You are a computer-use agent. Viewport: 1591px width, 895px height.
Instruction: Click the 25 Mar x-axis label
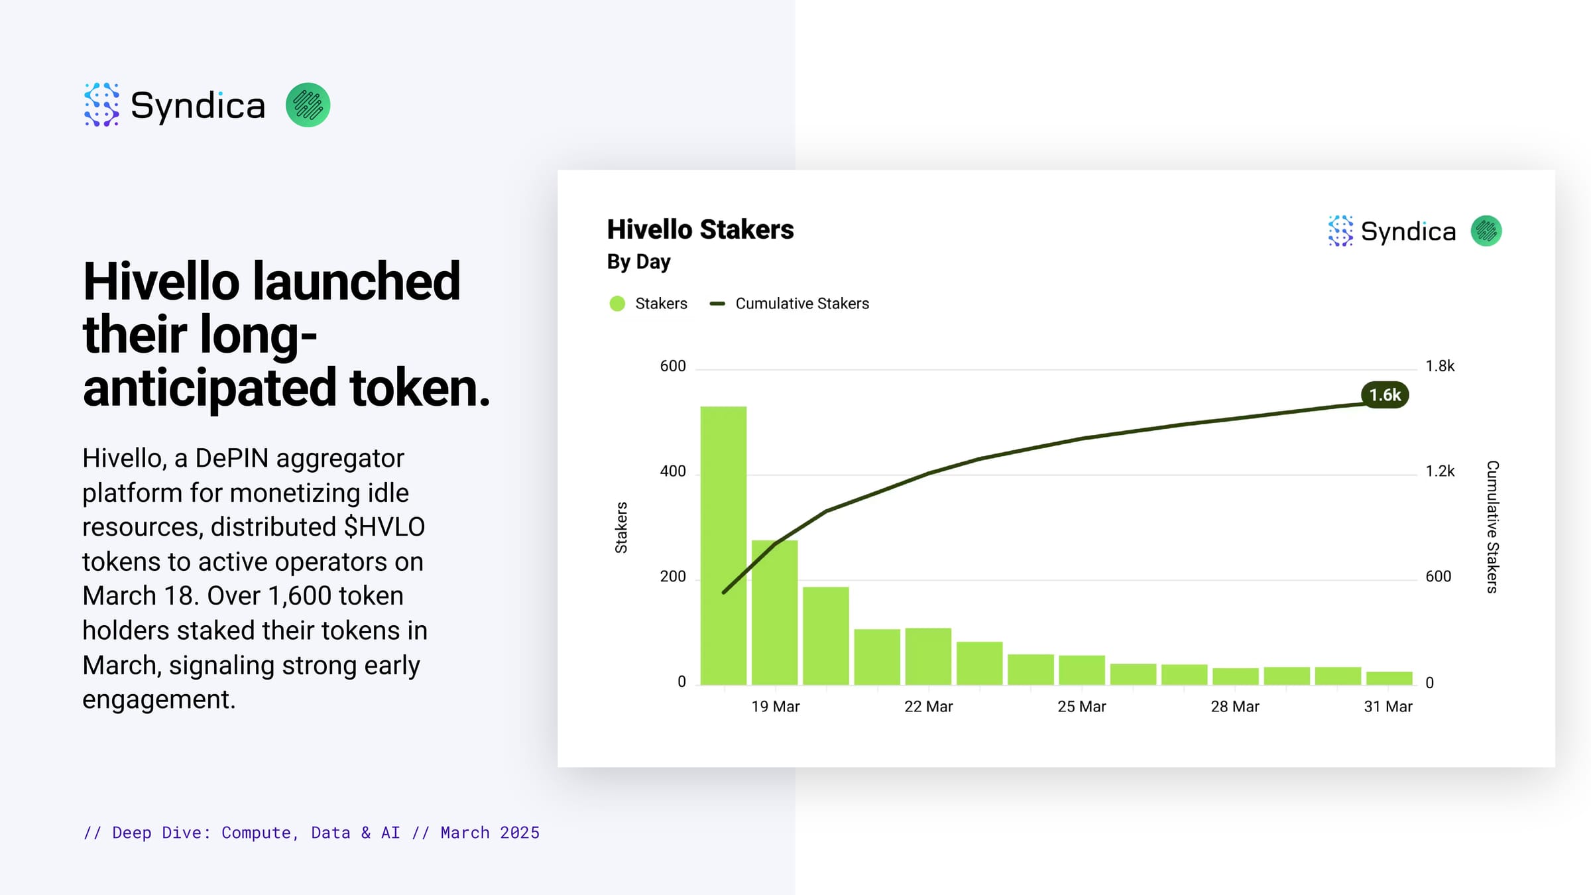(x=1081, y=707)
